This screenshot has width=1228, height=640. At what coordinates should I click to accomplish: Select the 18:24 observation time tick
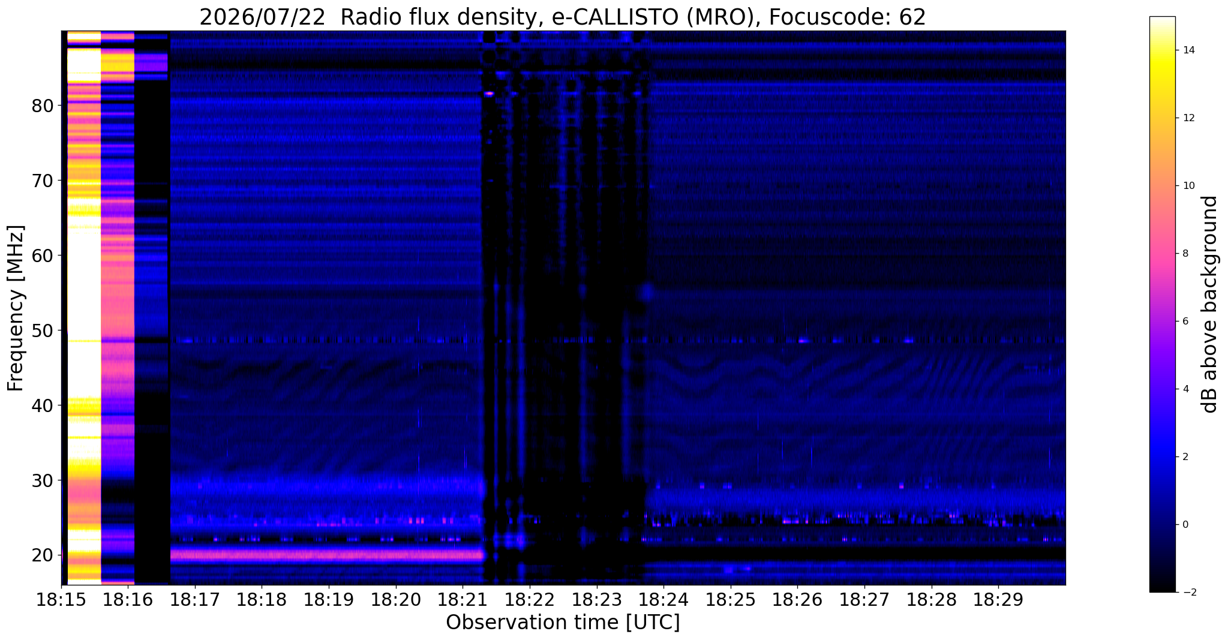coord(663,600)
